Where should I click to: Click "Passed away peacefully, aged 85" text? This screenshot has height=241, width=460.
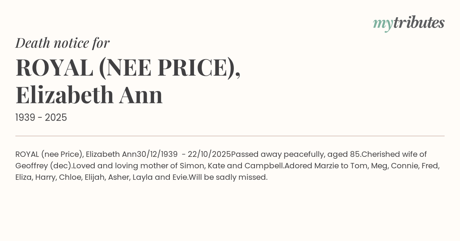(x=295, y=154)
